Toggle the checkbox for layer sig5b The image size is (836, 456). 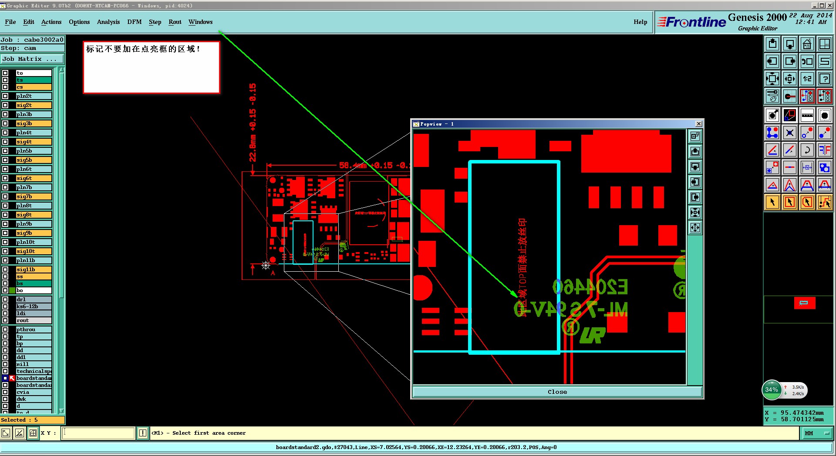[x=5, y=160]
